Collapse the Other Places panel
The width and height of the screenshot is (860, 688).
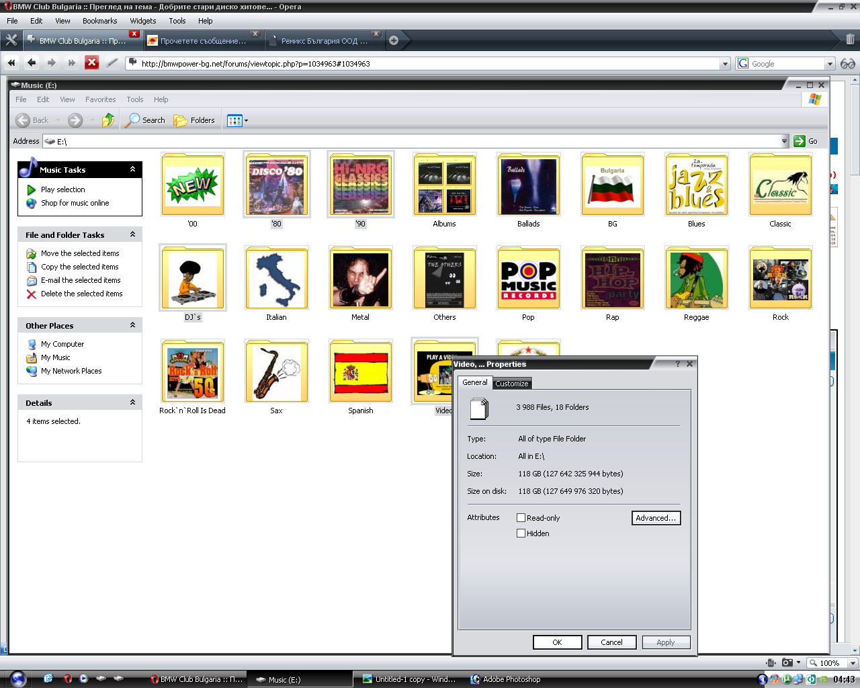point(132,325)
